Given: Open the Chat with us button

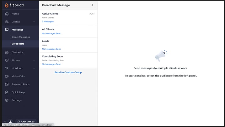Looking at the screenshot, I should [26, 122].
